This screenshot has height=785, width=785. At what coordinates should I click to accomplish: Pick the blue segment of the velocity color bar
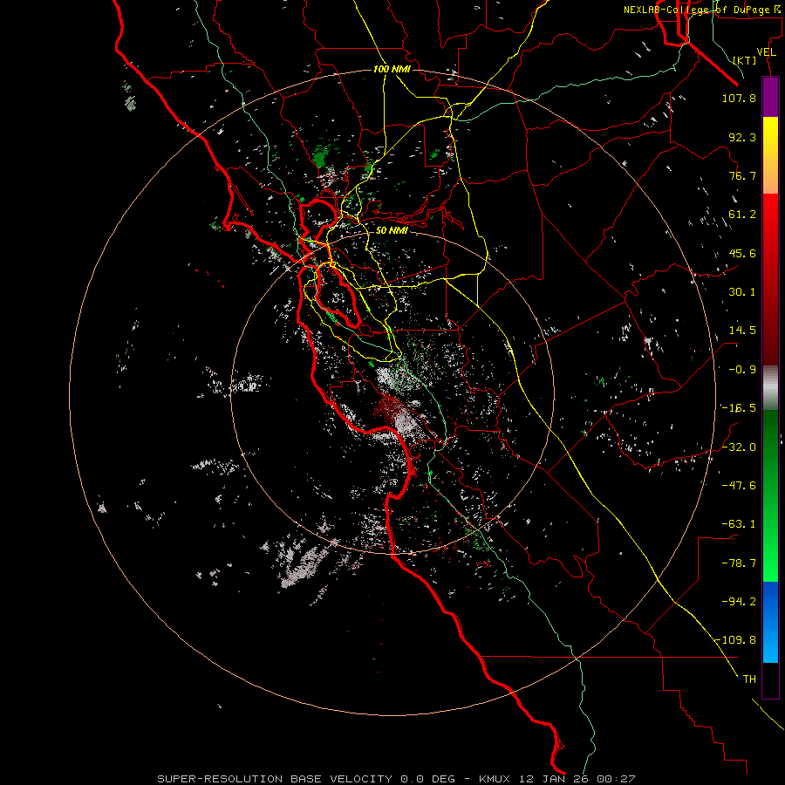(x=770, y=622)
